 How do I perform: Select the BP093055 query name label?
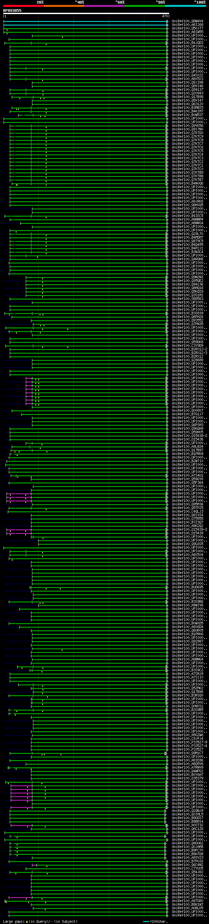[x=12, y=10]
